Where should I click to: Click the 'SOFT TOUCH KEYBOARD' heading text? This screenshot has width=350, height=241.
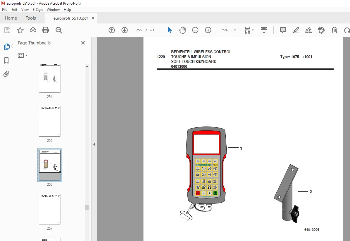(x=194, y=62)
